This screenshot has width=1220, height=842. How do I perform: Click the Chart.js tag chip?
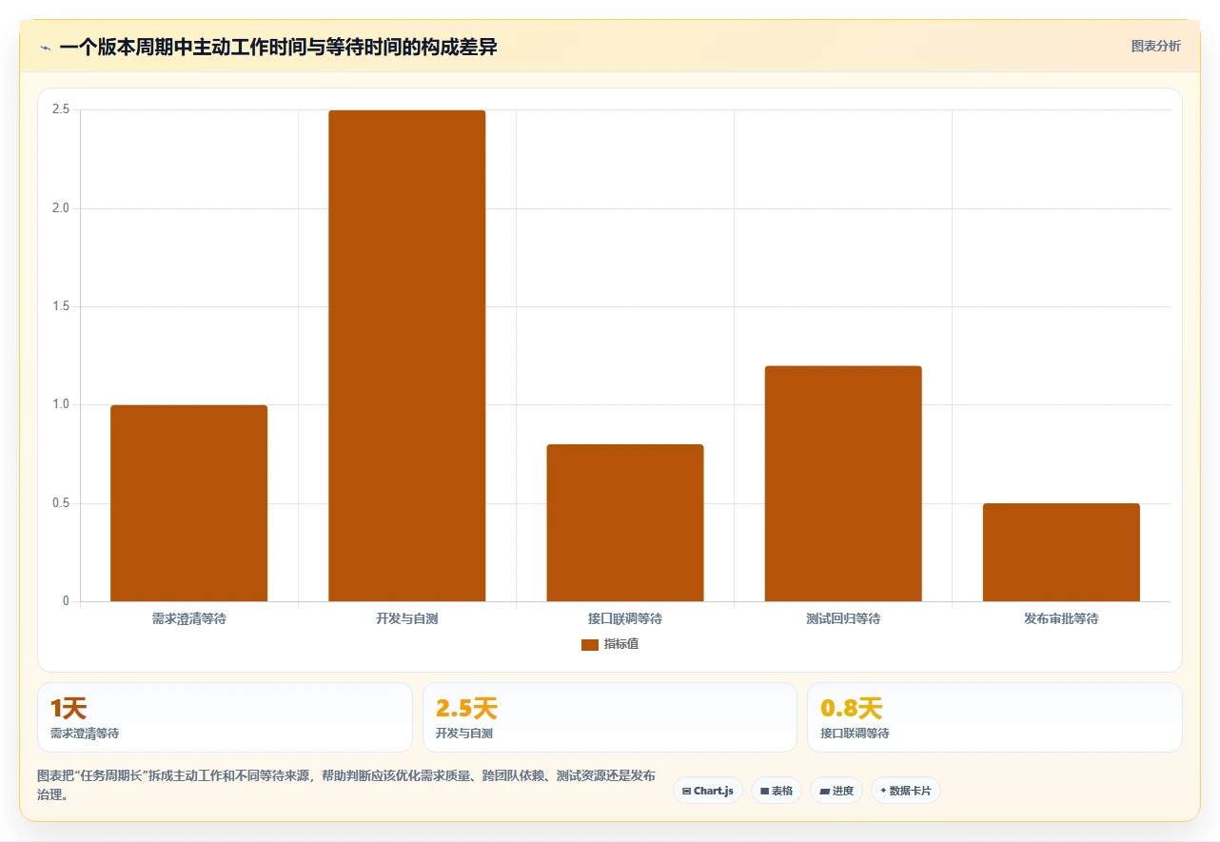click(x=708, y=791)
